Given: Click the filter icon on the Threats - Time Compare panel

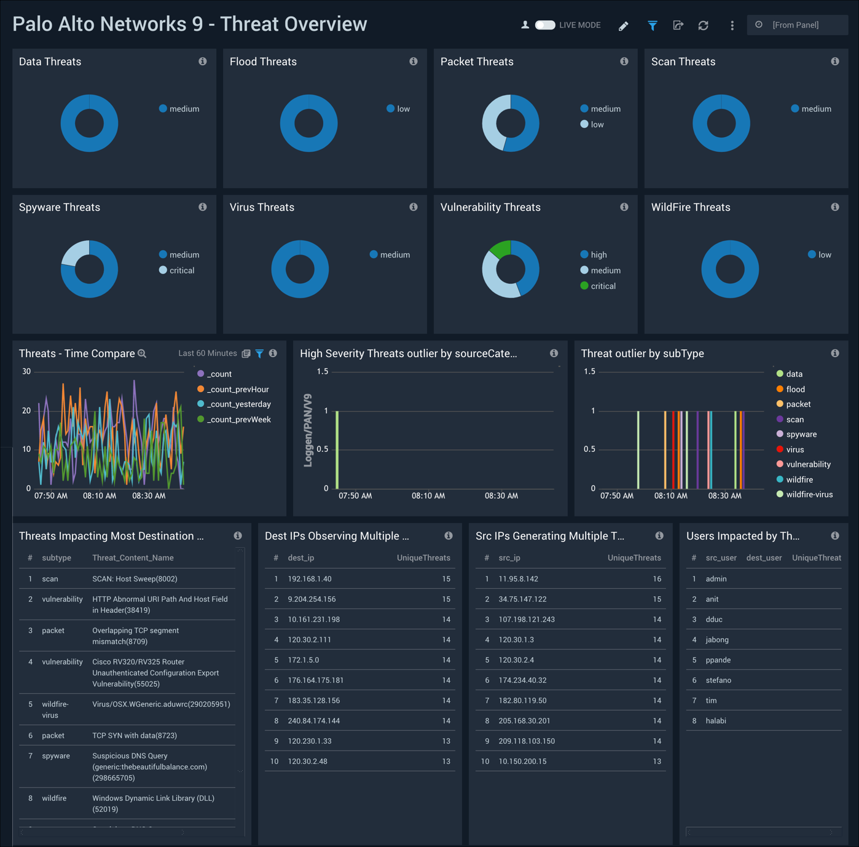Looking at the screenshot, I should pos(259,353).
